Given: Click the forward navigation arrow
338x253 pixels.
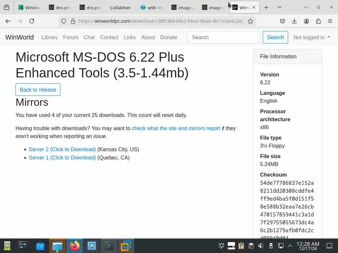Looking at the screenshot, I should [20, 21].
